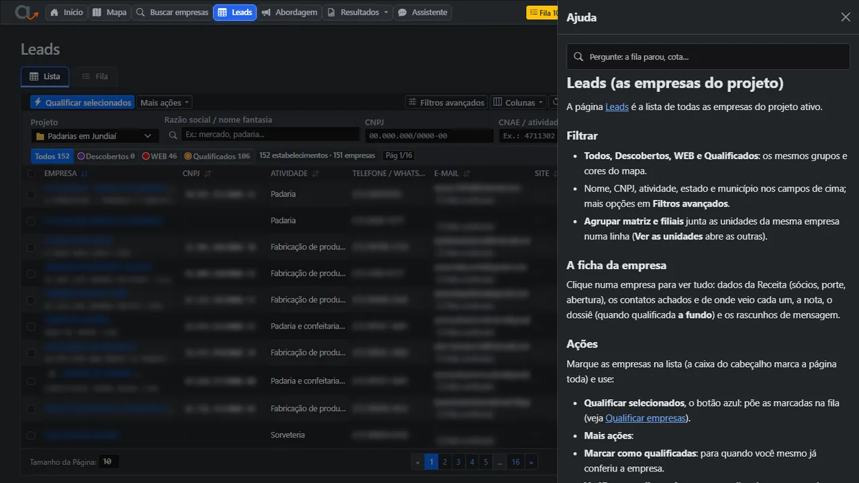This screenshot has width=859, height=483.
Task: Click Qualificar selecionados button
Action: (82, 103)
